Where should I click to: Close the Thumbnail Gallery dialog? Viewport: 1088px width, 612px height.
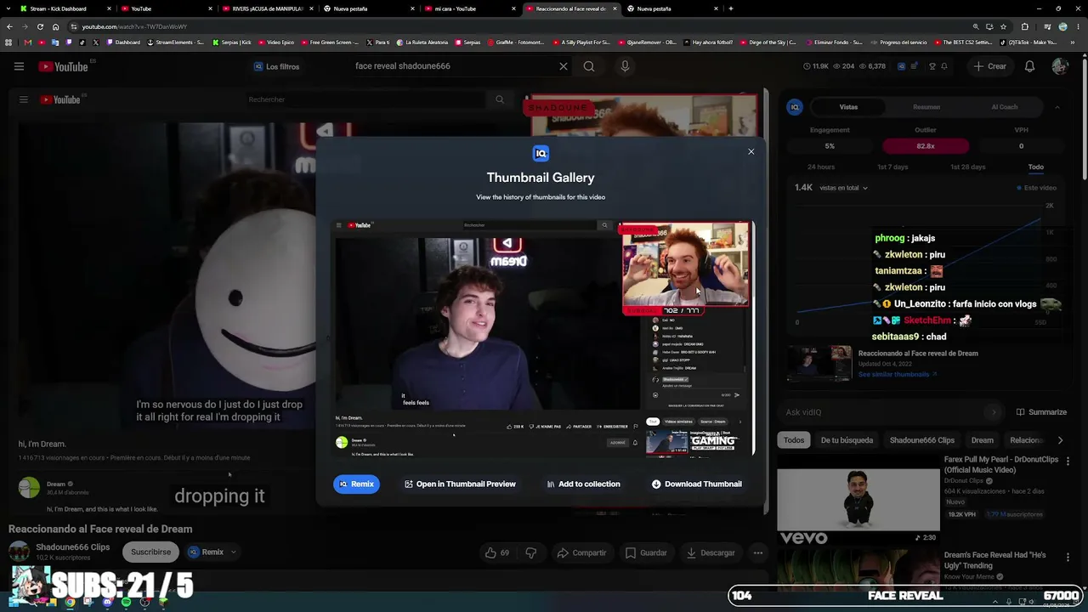pos(751,152)
